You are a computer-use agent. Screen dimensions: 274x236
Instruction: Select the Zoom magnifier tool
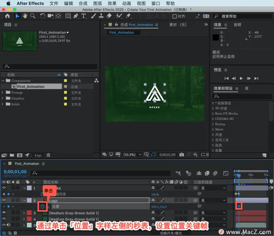pyautogui.click(x=33, y=16)
